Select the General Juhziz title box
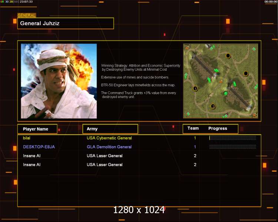The width and height of the screenshot is (278, 222). (x=66, y=23)
